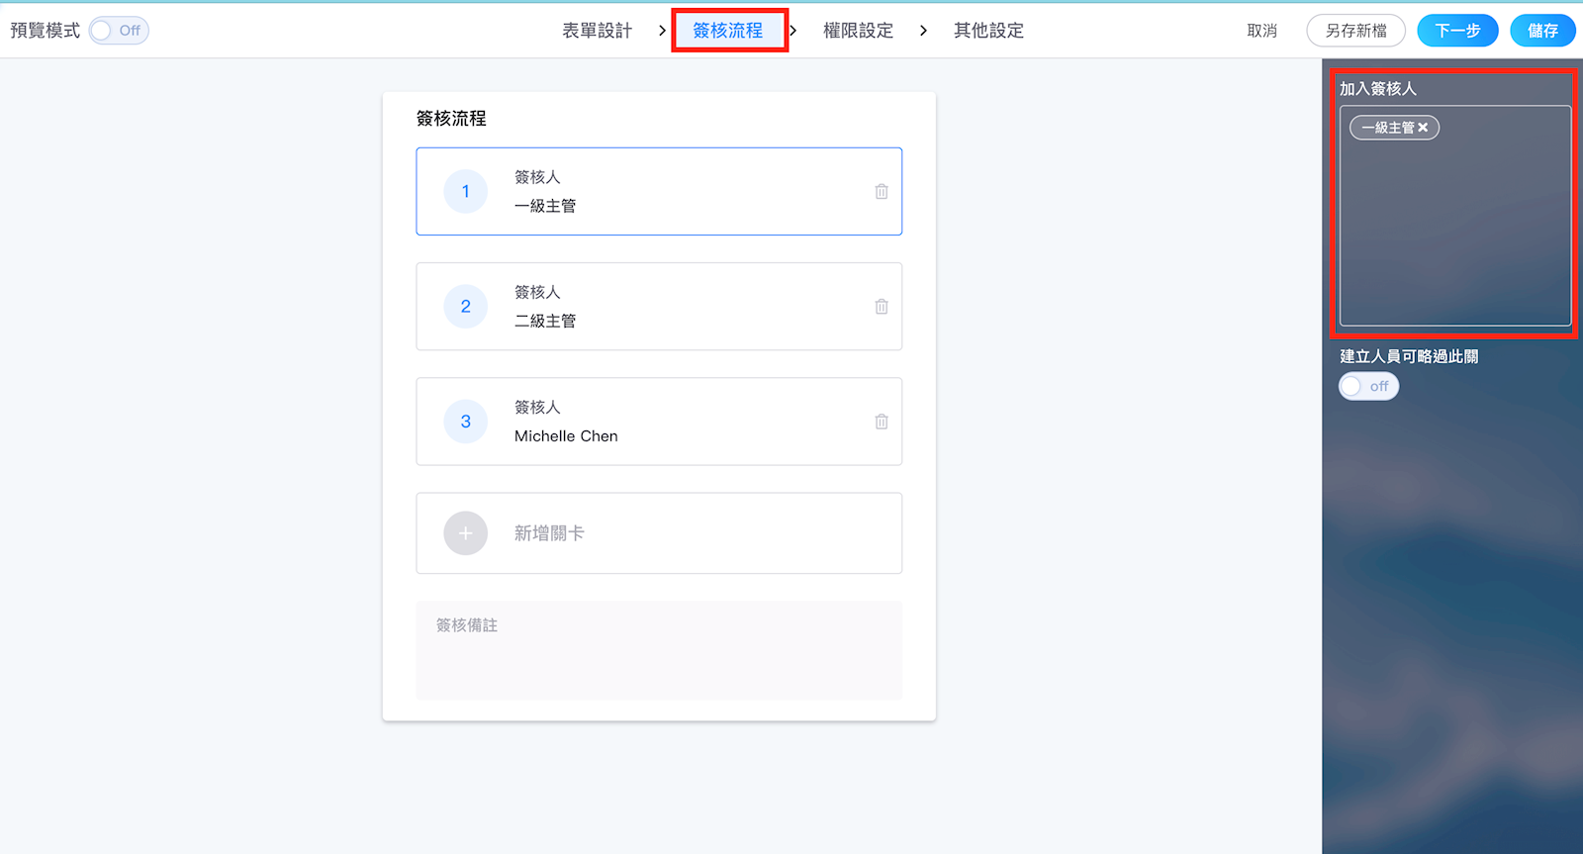
Task: Select the step 3 number circle
Action: [x=466, y=422]
